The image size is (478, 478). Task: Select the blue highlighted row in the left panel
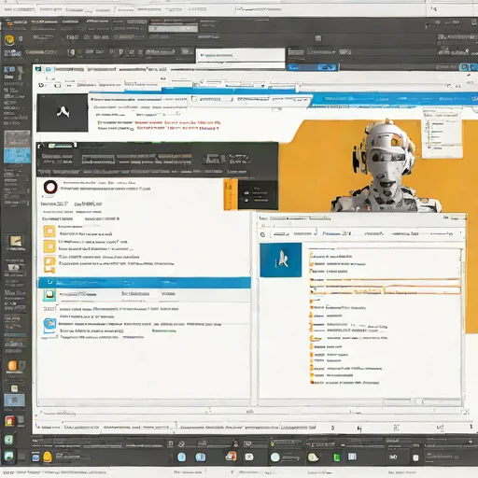[x=145, y=283]
